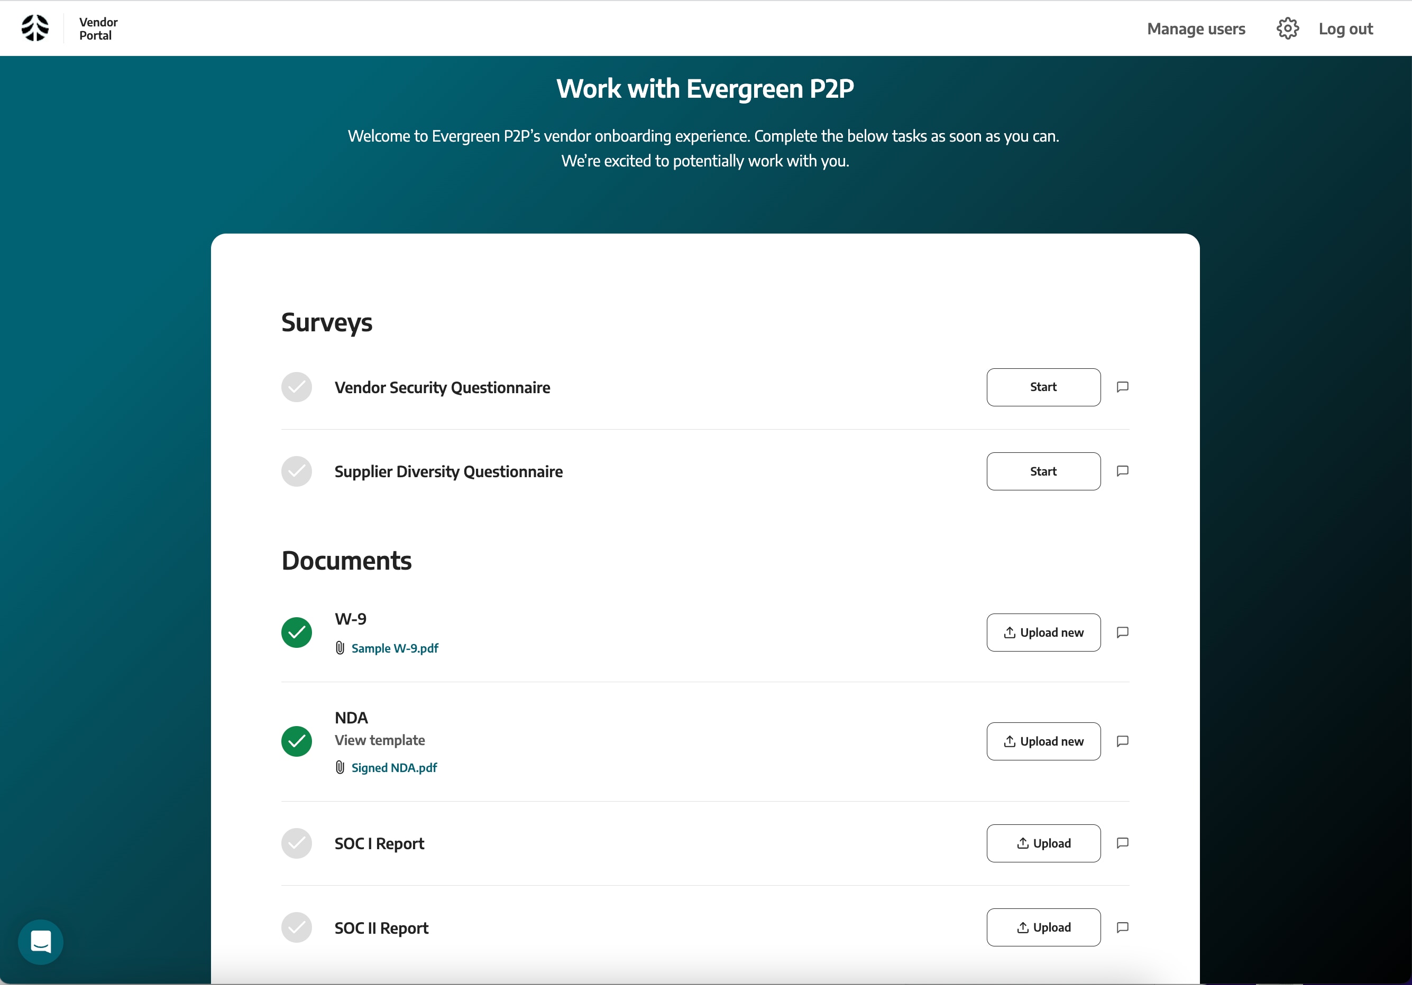Click the green NDA completion checkmark
Screen dimensions: 1412x985
coord(297,741)
